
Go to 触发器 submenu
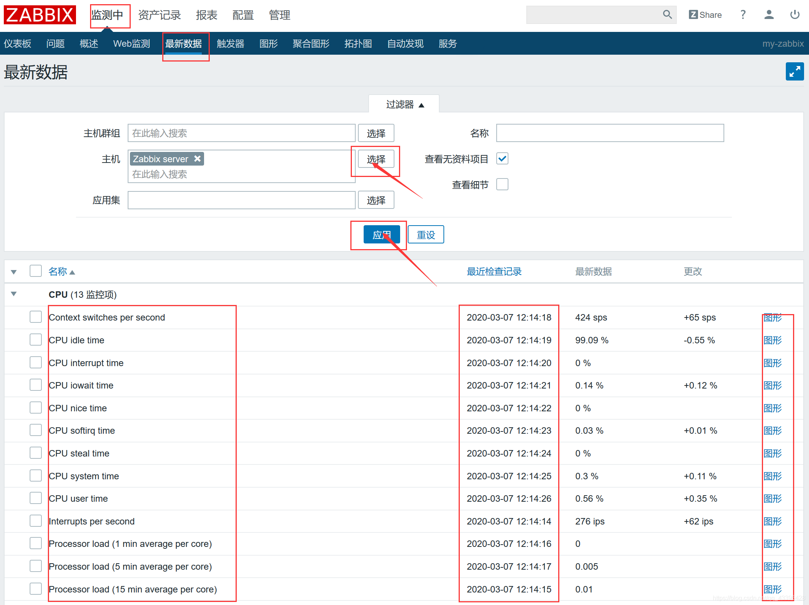pos(231,44)
